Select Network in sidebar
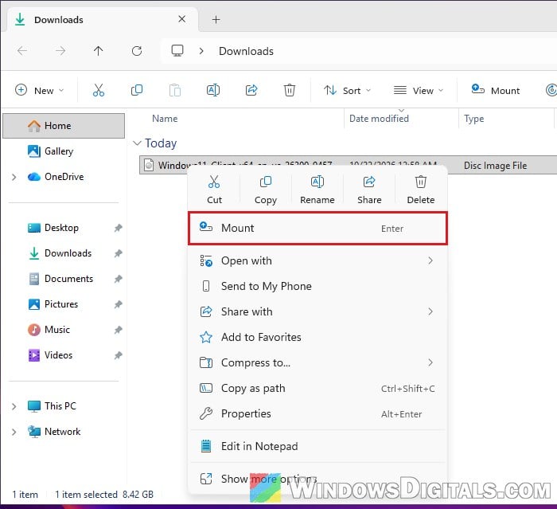557x509 pixels. click(x=64, y=432)
